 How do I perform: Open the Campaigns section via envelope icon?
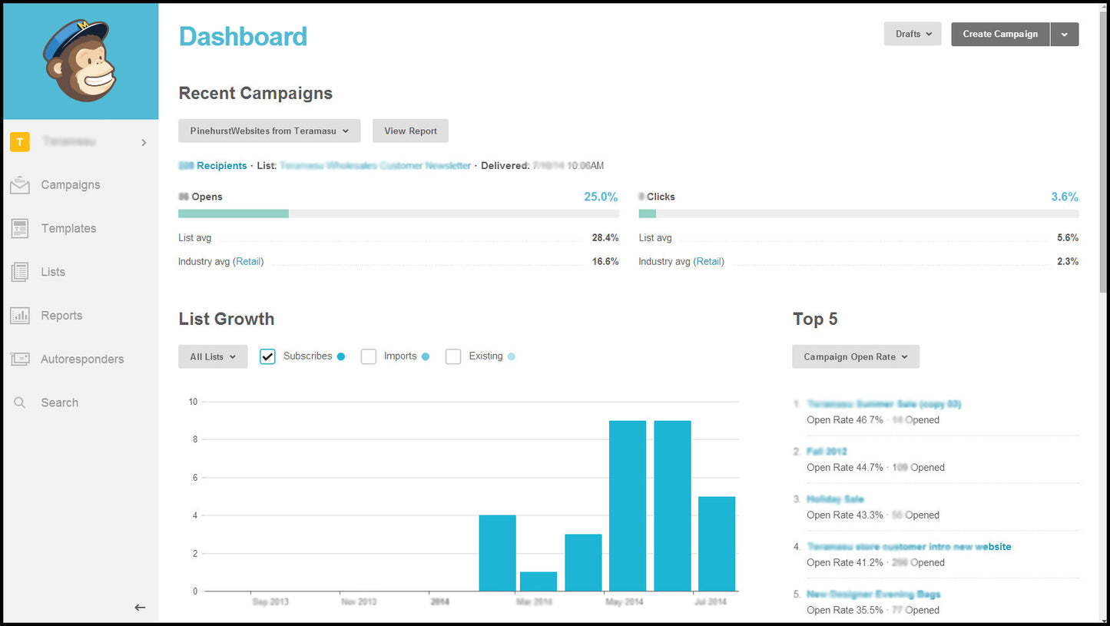tap(19, 184)
